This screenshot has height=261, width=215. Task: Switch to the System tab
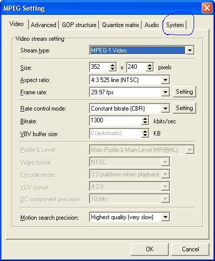tap(175, 25)
